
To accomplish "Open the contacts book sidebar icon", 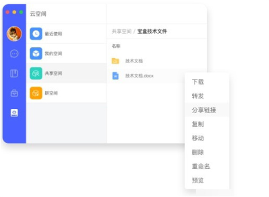I will 14,73.
